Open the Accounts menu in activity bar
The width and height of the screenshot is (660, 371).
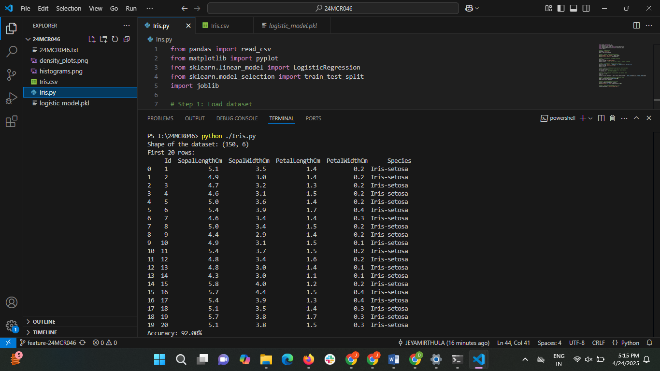[12, 302]
